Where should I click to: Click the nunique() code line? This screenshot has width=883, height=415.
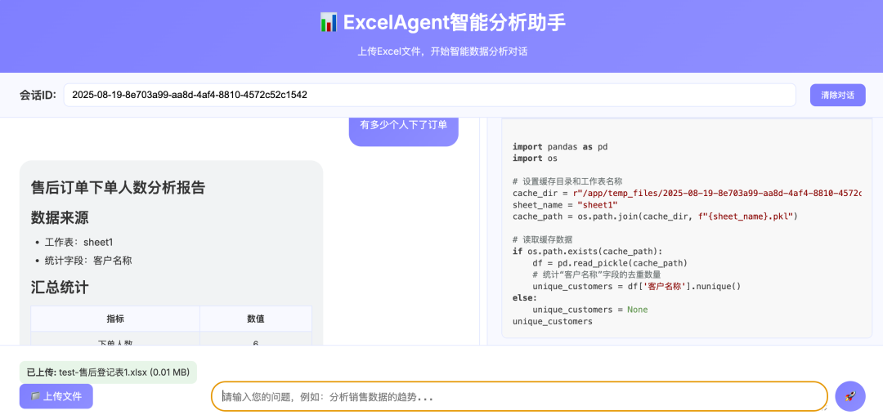(636, 286)
